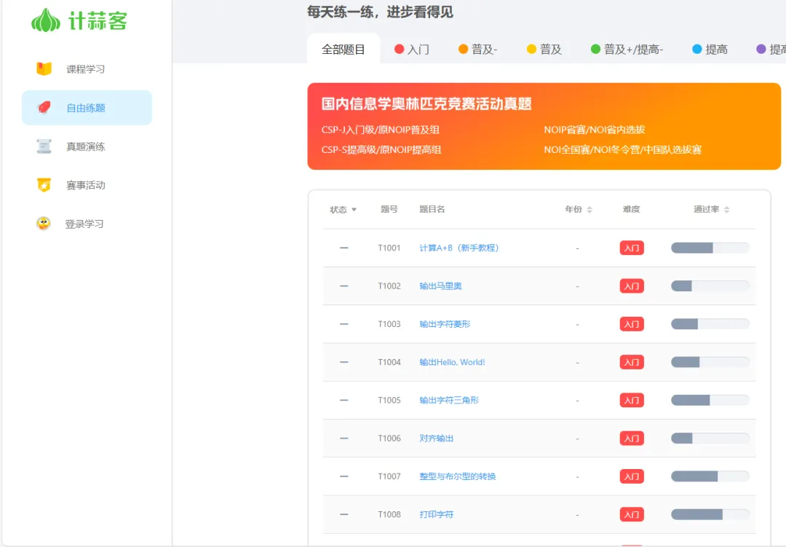Select 自由练题 in the sidebar
The height and width of the screenshot is (547, 786).
[x=87, y=107]
